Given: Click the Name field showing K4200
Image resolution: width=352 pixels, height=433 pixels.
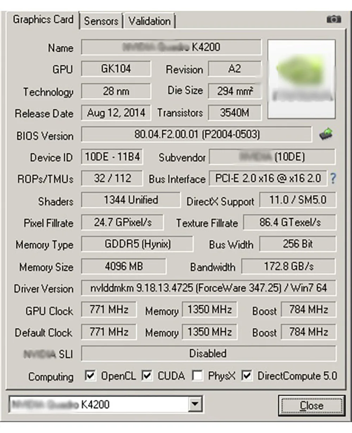Looking at the screenshot, I should (x=171, y=47).
